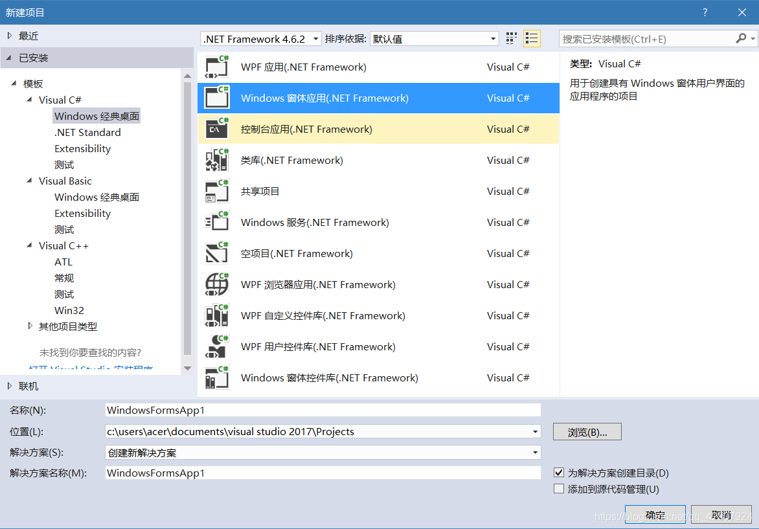Toggle create directory for solution checkbox
Image resolution: width=759 pixels, height=529 pixels.
559,473
